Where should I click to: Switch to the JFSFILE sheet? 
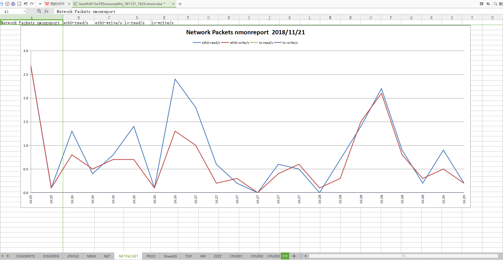tap(73, 256)
